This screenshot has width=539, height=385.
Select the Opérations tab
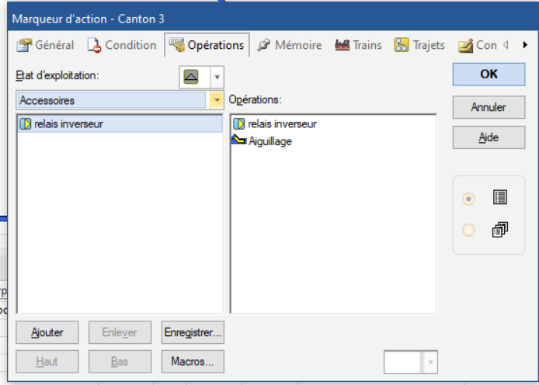[x=207, y=45]
